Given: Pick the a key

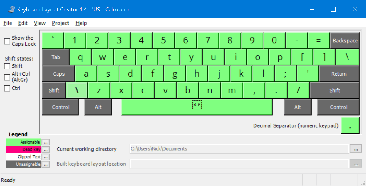Looking at the screenshot, I should coord(86,74).
